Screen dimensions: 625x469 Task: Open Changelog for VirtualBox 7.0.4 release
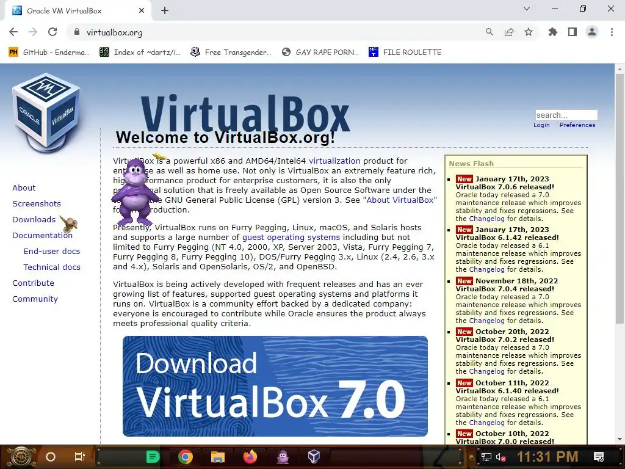(x=486, y=321)
